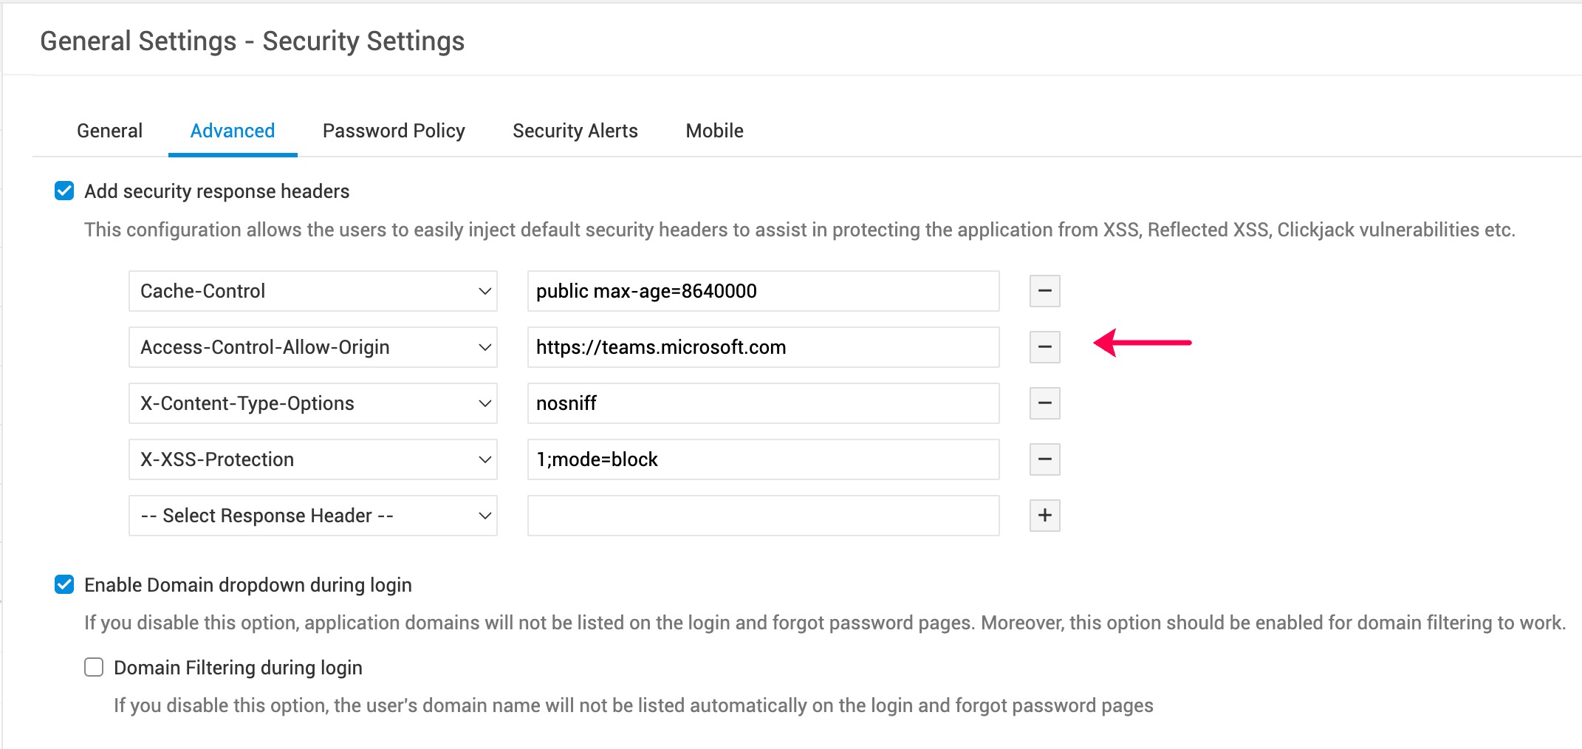Image resolution: width=1582 pixels, height=749 pixels.
Task: Select the Mobile tab
Action: (714, 131)
